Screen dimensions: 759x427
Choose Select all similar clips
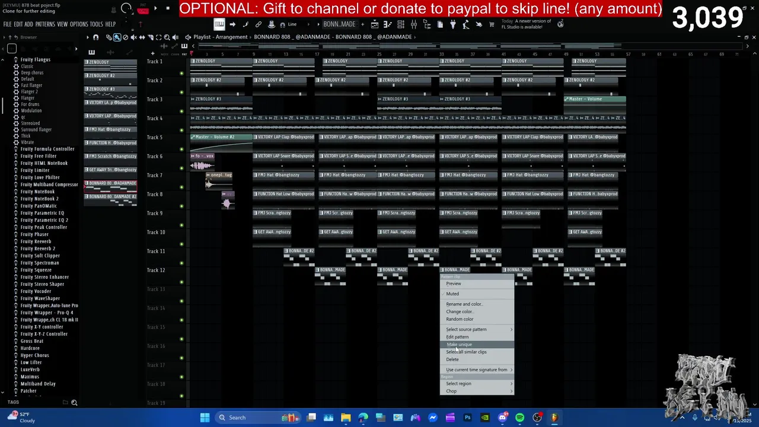click(x=477, y=352)
